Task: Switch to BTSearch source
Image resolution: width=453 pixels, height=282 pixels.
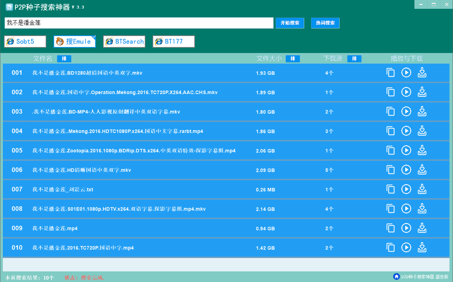Action: (124, 41)
